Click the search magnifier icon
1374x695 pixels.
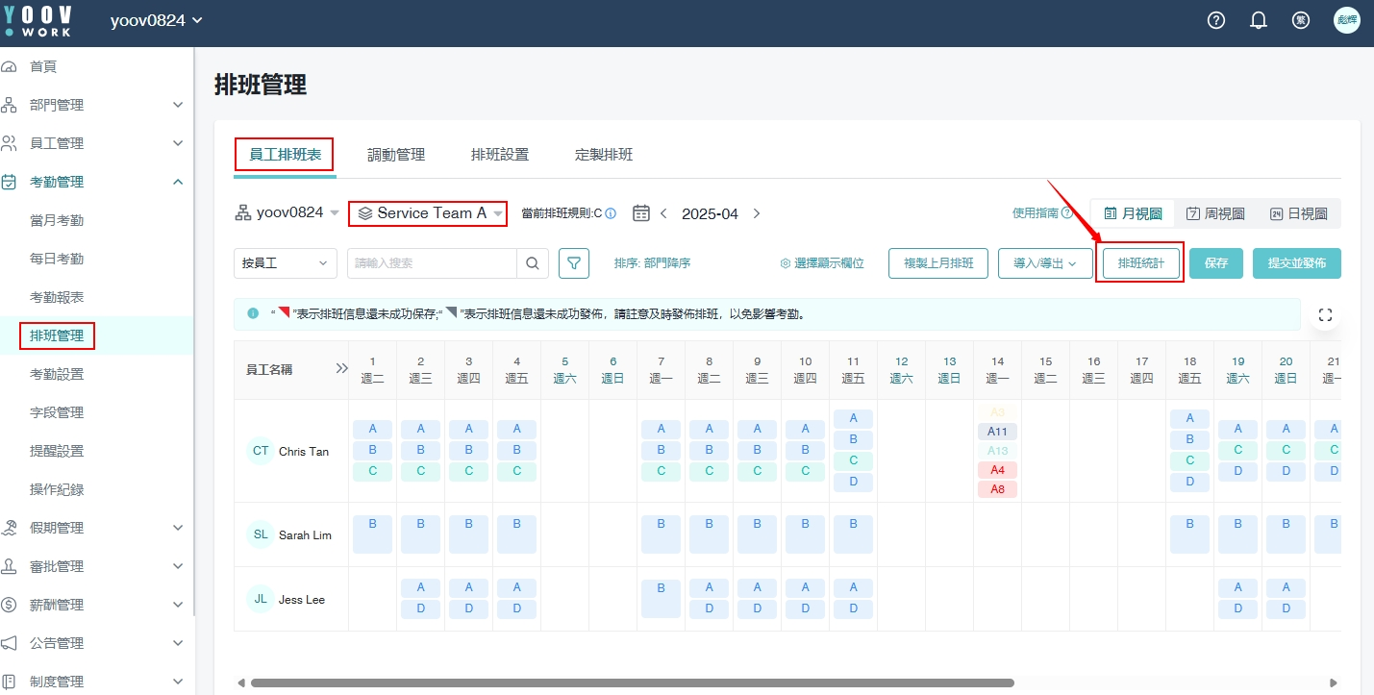pos(532,263)
